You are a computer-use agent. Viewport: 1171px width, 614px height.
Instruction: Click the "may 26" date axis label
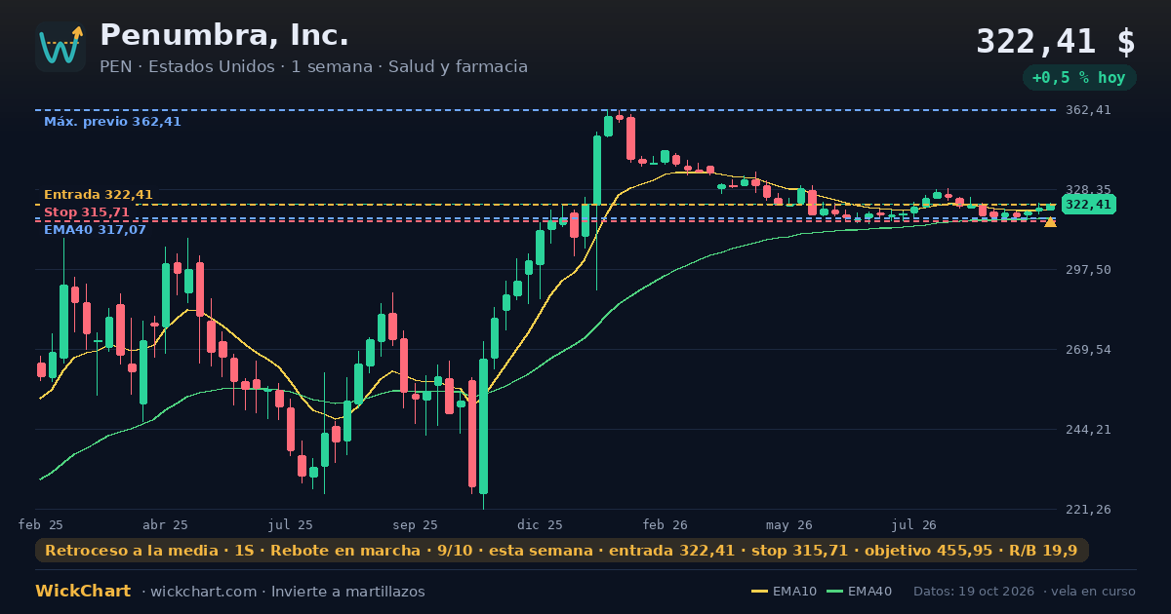click(x=789, y=524)
